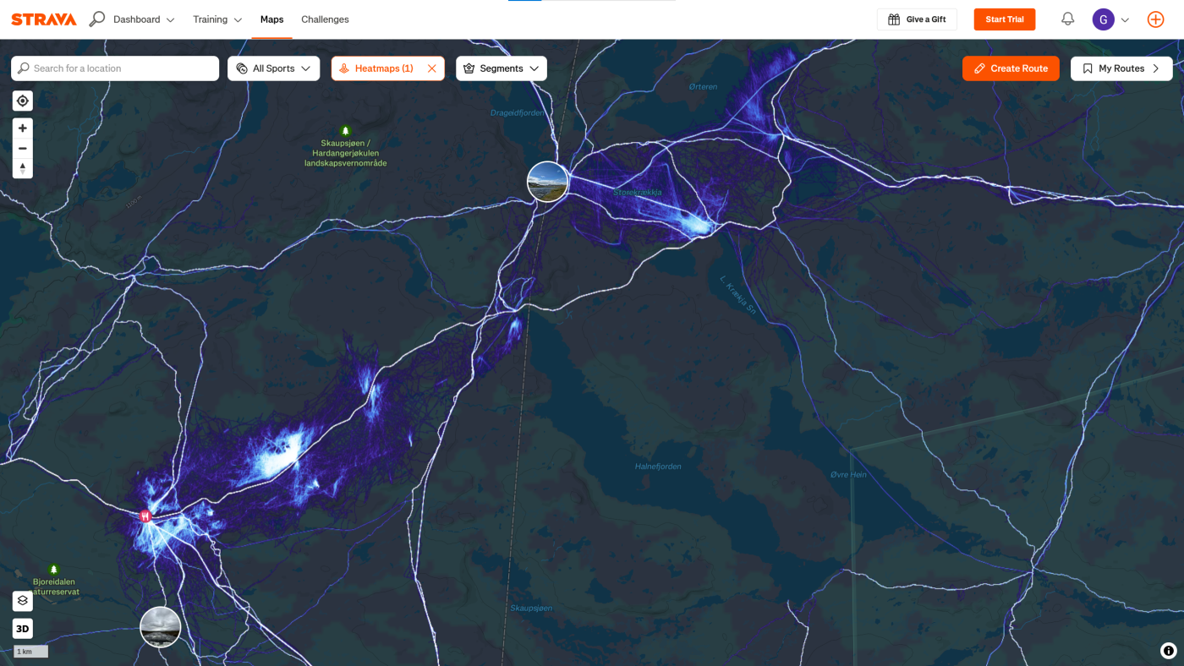Screen dimensions: 1184x666
Task: Focus the Search for a location field
Action: [x=123, y=68]
